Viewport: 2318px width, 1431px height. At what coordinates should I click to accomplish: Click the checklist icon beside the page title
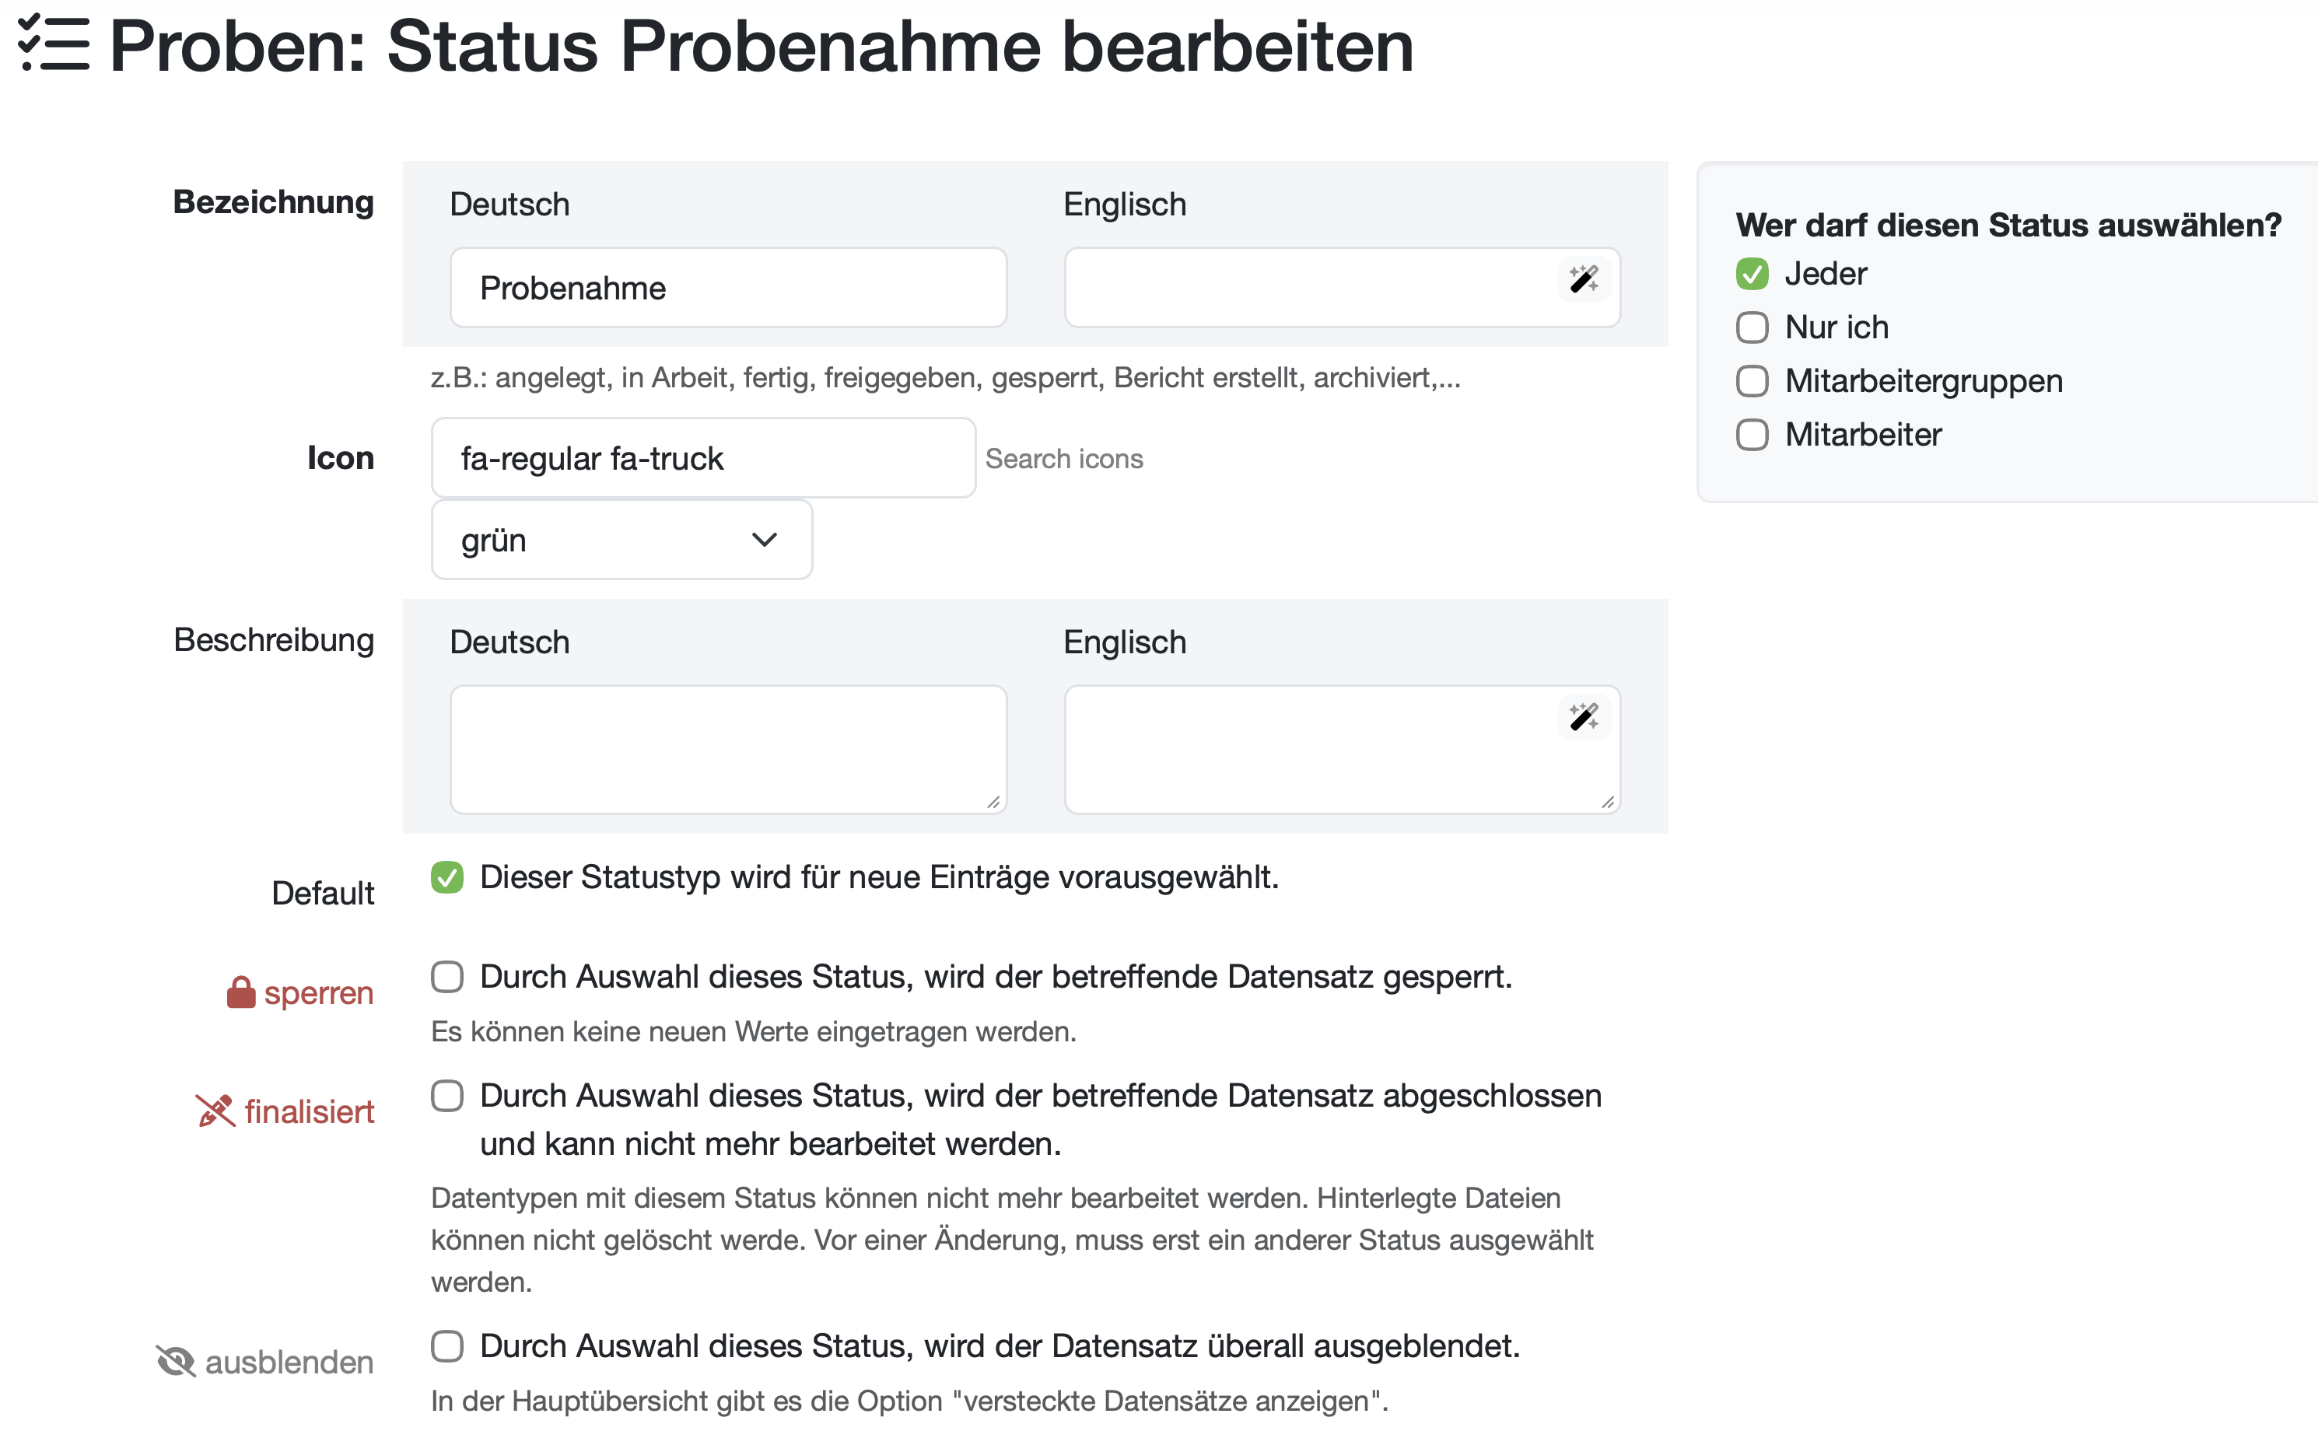tap(54, 44)
